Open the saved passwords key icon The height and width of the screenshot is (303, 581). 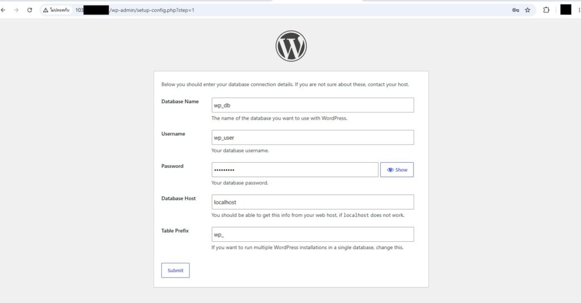click(x=515, y=10)
